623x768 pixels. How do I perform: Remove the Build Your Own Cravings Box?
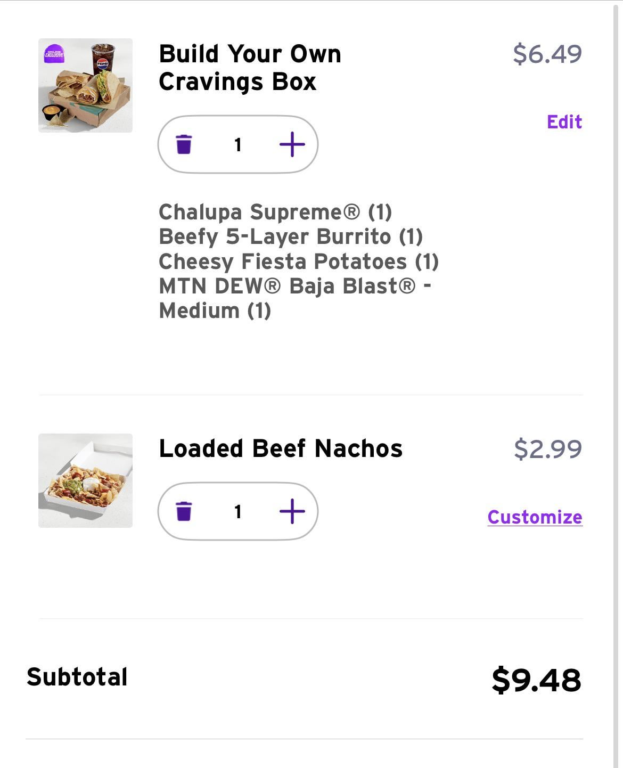[x=184, y=144]
